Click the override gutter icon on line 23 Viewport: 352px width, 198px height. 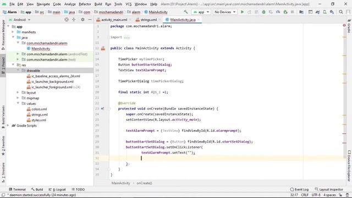click(x=103, y=109)
